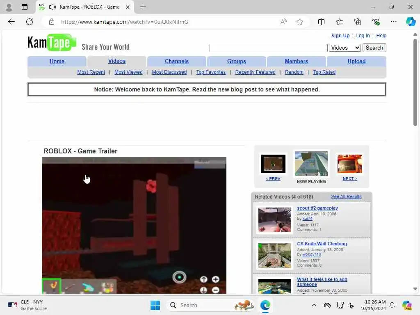Open user woogy110 profile link
Viewport: 420px width, 315px height.
[x=312, y=254]
